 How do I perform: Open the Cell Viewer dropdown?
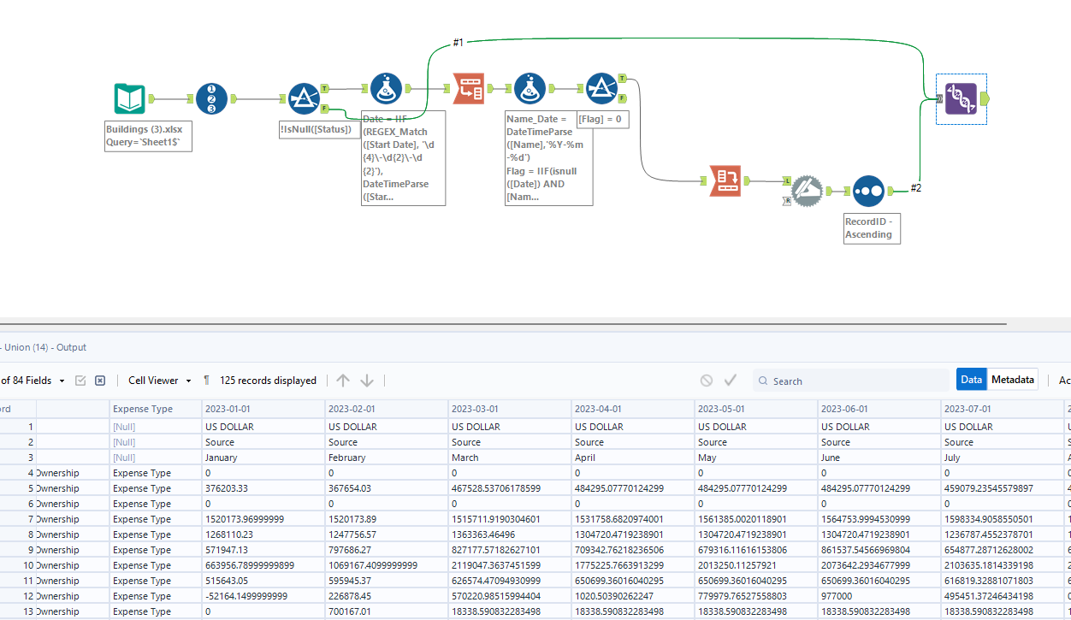(x=159, y=381)
